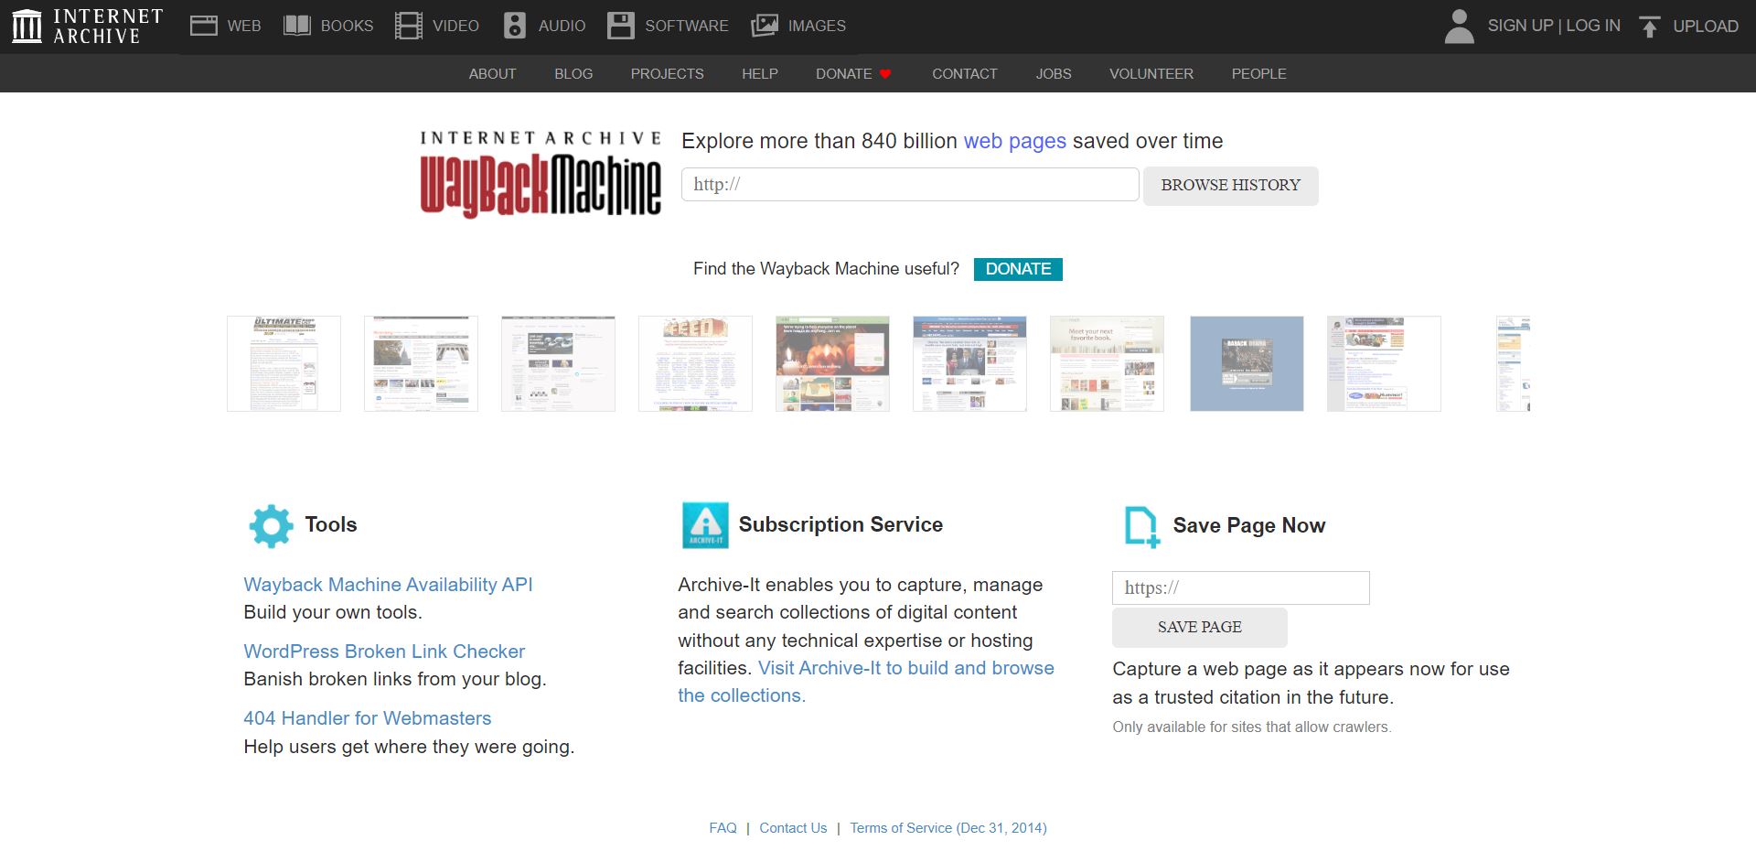Image resolution: width=1756 pixels, height=851 pixels.
Task: Open the Web section icon
Action: click(203, 26)
